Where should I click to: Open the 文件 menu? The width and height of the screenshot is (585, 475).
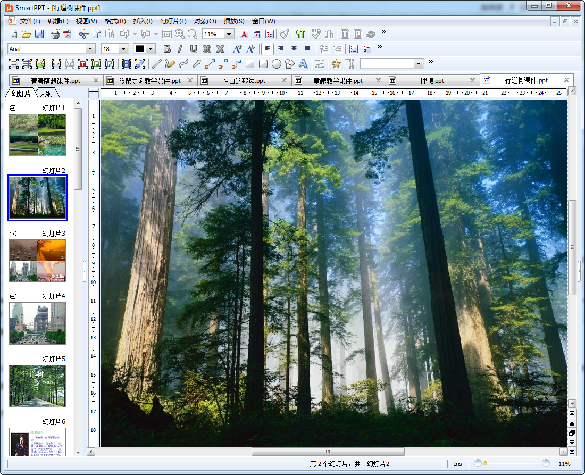pos(30,21)
